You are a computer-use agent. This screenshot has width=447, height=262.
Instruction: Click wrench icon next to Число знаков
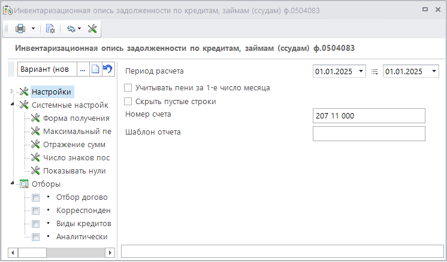click(x=35, y=157)
